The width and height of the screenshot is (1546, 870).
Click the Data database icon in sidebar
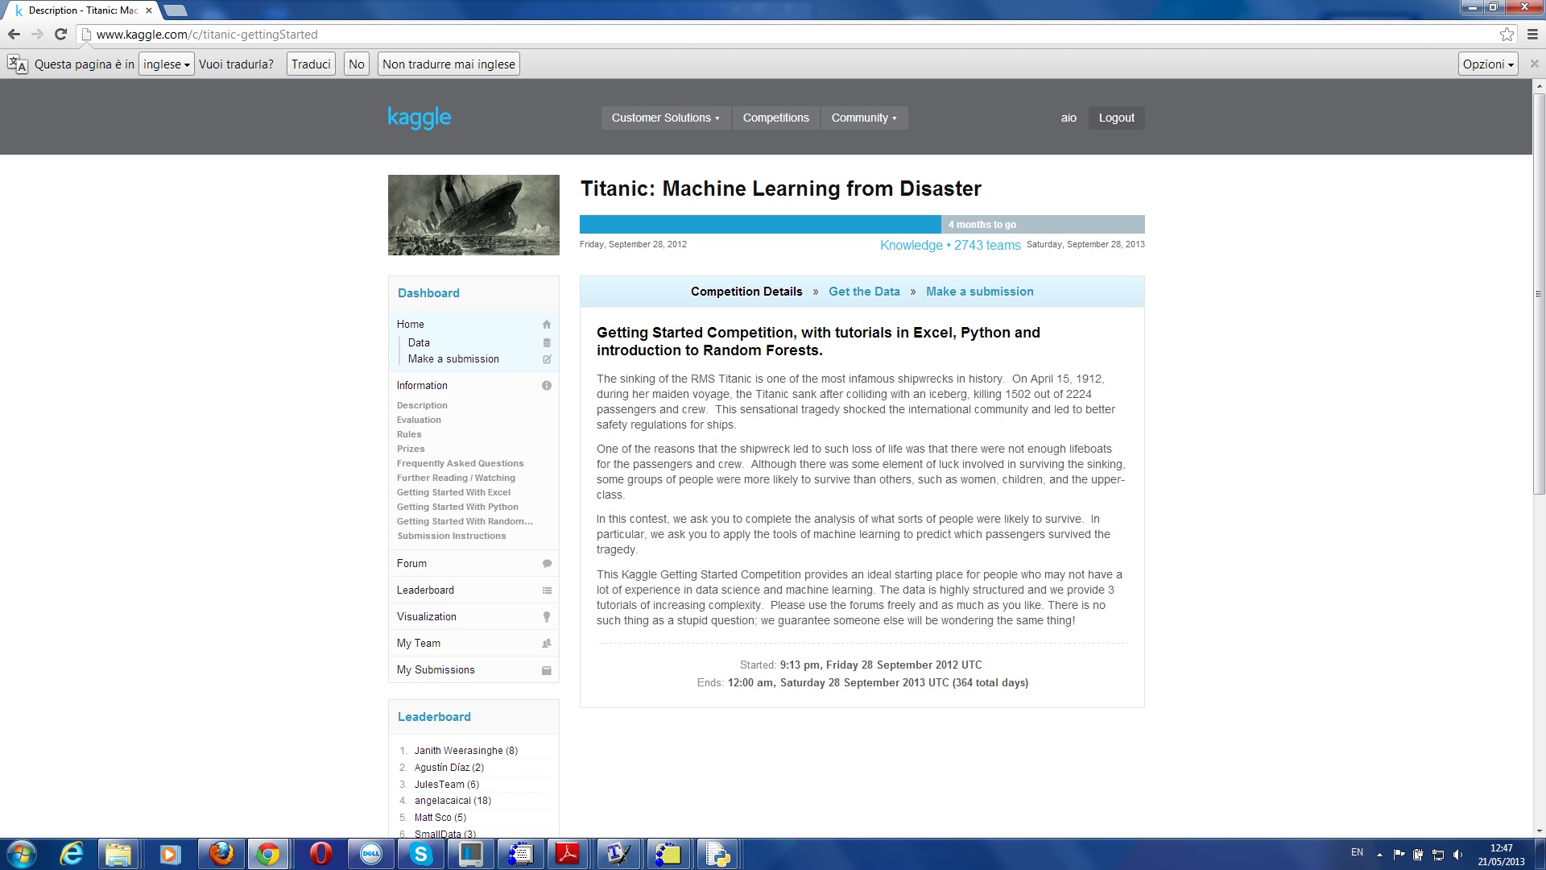547,343
